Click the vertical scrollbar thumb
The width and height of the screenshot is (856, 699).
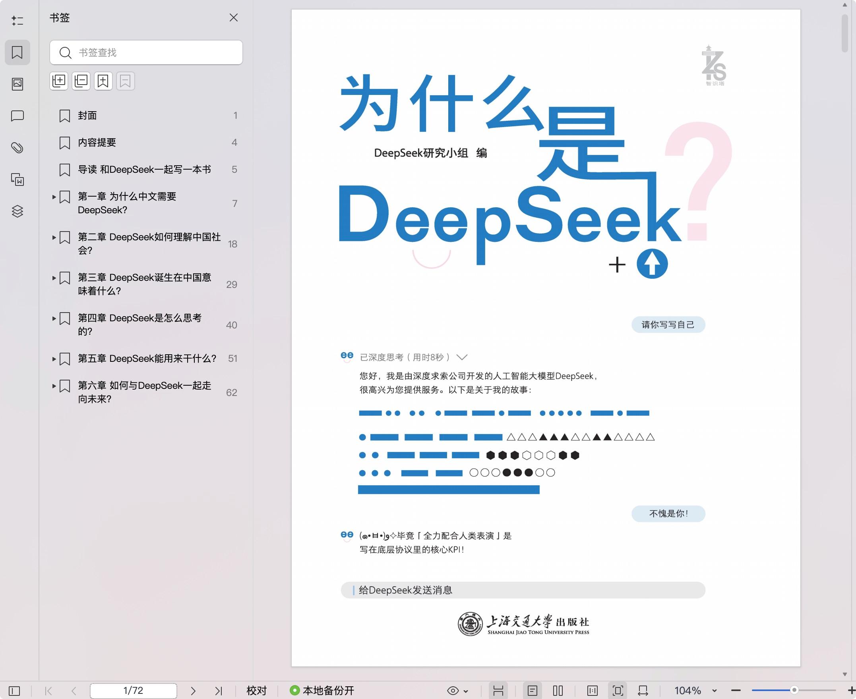click(x=845, y=33)
